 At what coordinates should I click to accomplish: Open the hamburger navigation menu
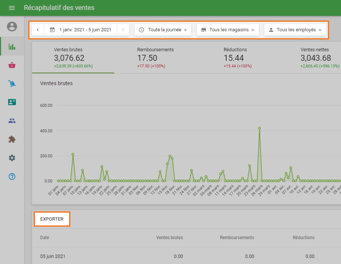pyautogui.click(x=12, y=8)
